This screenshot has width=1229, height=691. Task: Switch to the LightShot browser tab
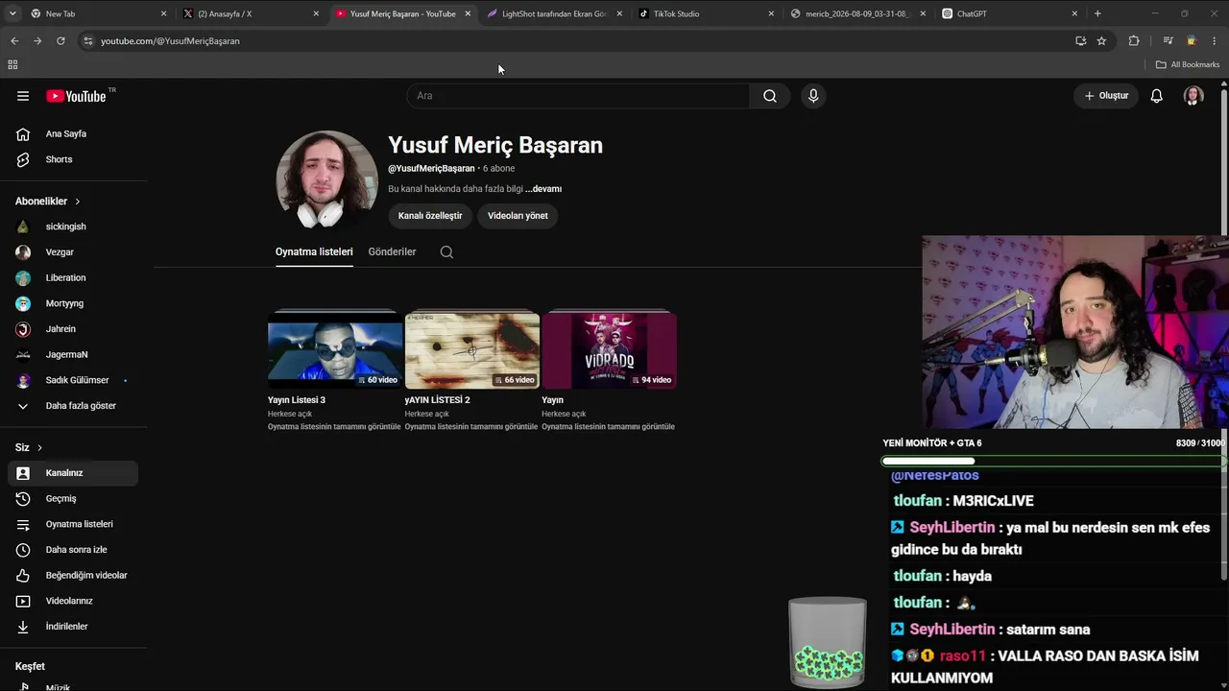click(555, 13)
